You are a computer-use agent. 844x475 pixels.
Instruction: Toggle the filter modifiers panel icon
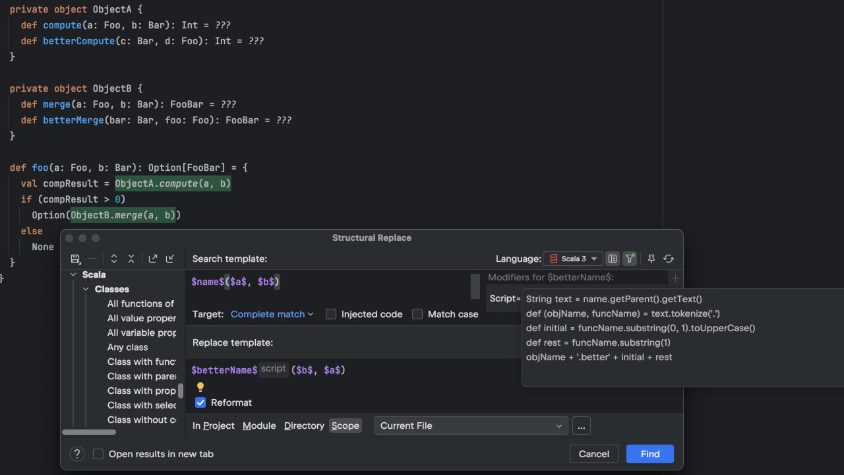point(630,259)
